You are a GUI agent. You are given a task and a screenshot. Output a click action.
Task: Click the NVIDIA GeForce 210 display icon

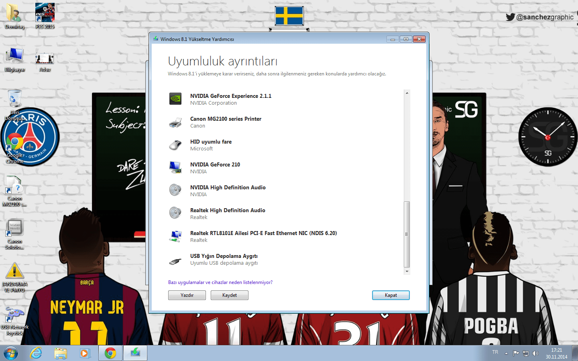pos(175,167)
